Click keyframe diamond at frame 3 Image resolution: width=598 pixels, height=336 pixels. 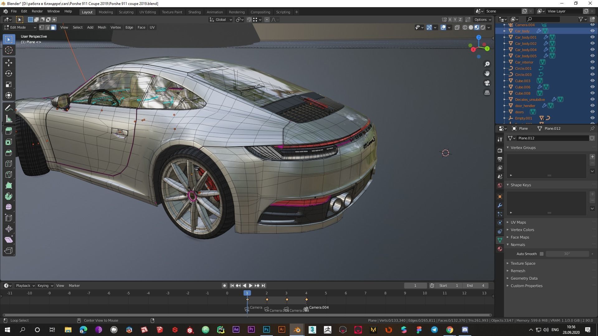pos(287,300)
